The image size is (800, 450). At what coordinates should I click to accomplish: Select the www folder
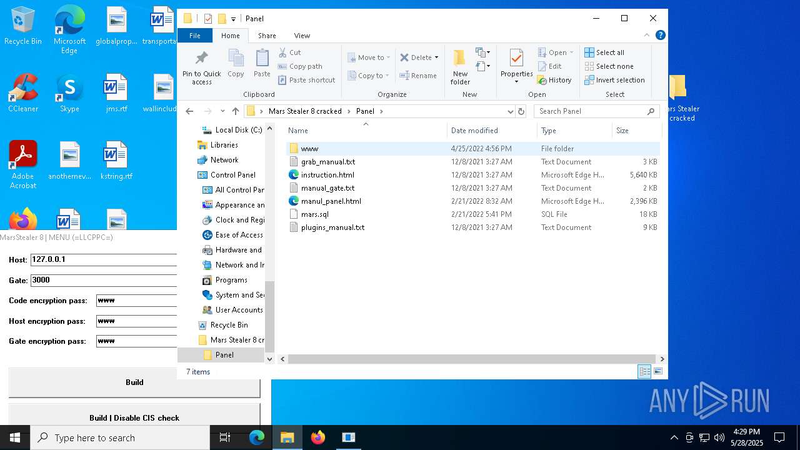point(472,149)
